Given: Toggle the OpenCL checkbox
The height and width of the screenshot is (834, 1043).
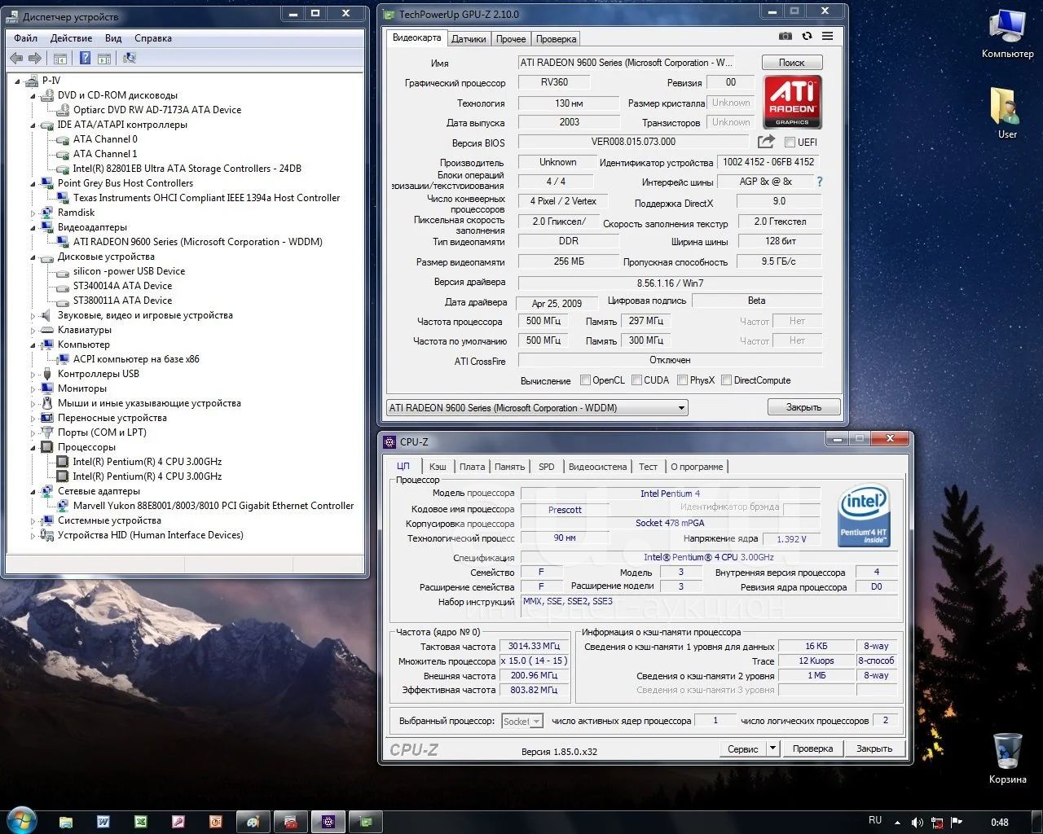Looking at the screenshot, I should point(585,380).
